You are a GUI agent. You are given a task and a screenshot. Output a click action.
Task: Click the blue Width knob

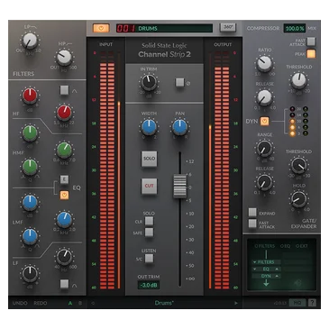tap(149, 127)
